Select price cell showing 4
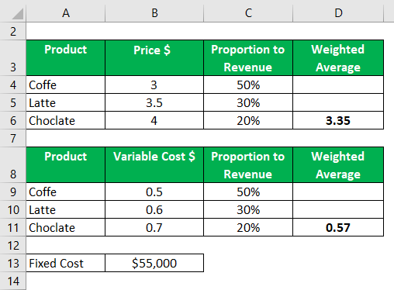Screen dimensions: 394x290 [154, 120]
